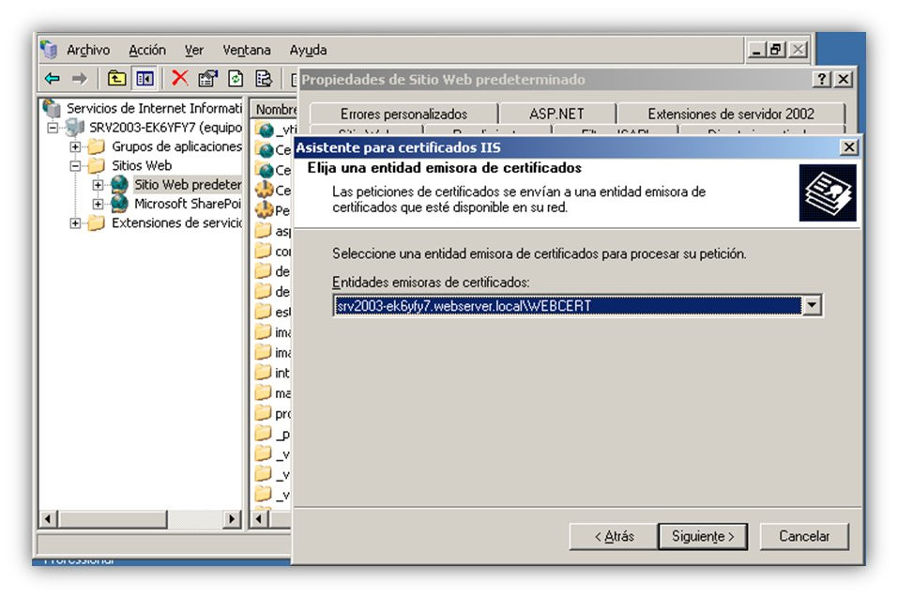Click the Servicios de Internet Information root icon

[53, 107]
